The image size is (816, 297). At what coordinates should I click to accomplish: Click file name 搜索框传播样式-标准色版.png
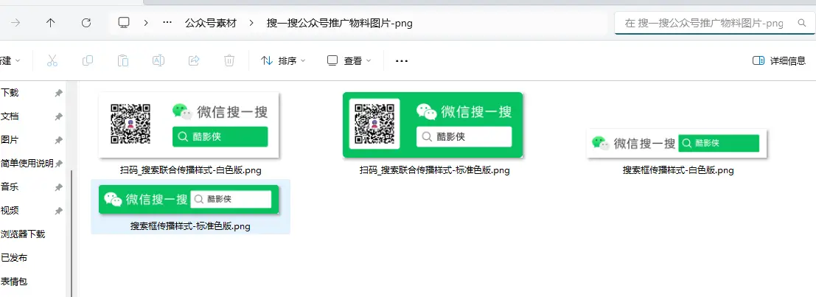coord(190,226)
